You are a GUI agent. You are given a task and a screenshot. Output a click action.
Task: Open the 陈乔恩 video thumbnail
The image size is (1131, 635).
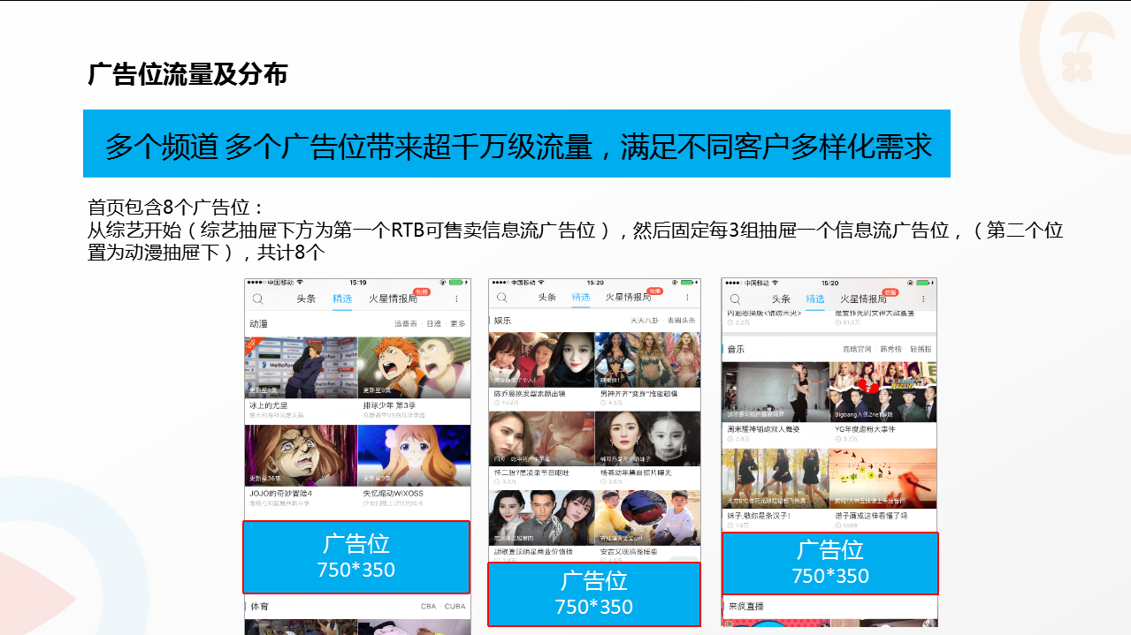[542, 359]
